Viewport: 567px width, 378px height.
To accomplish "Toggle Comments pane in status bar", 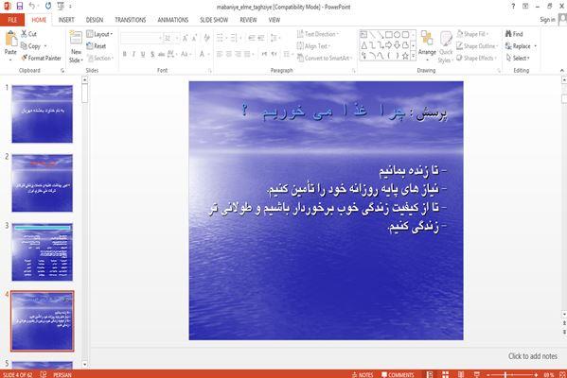I will (398, 375).
